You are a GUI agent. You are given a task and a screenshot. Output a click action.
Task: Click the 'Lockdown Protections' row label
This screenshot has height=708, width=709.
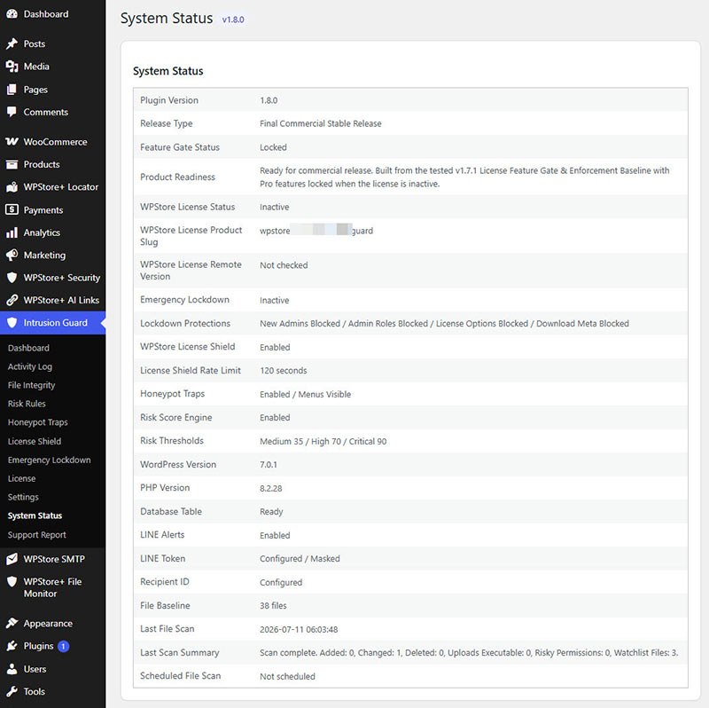pyautogui.click(x=185, y=323)
